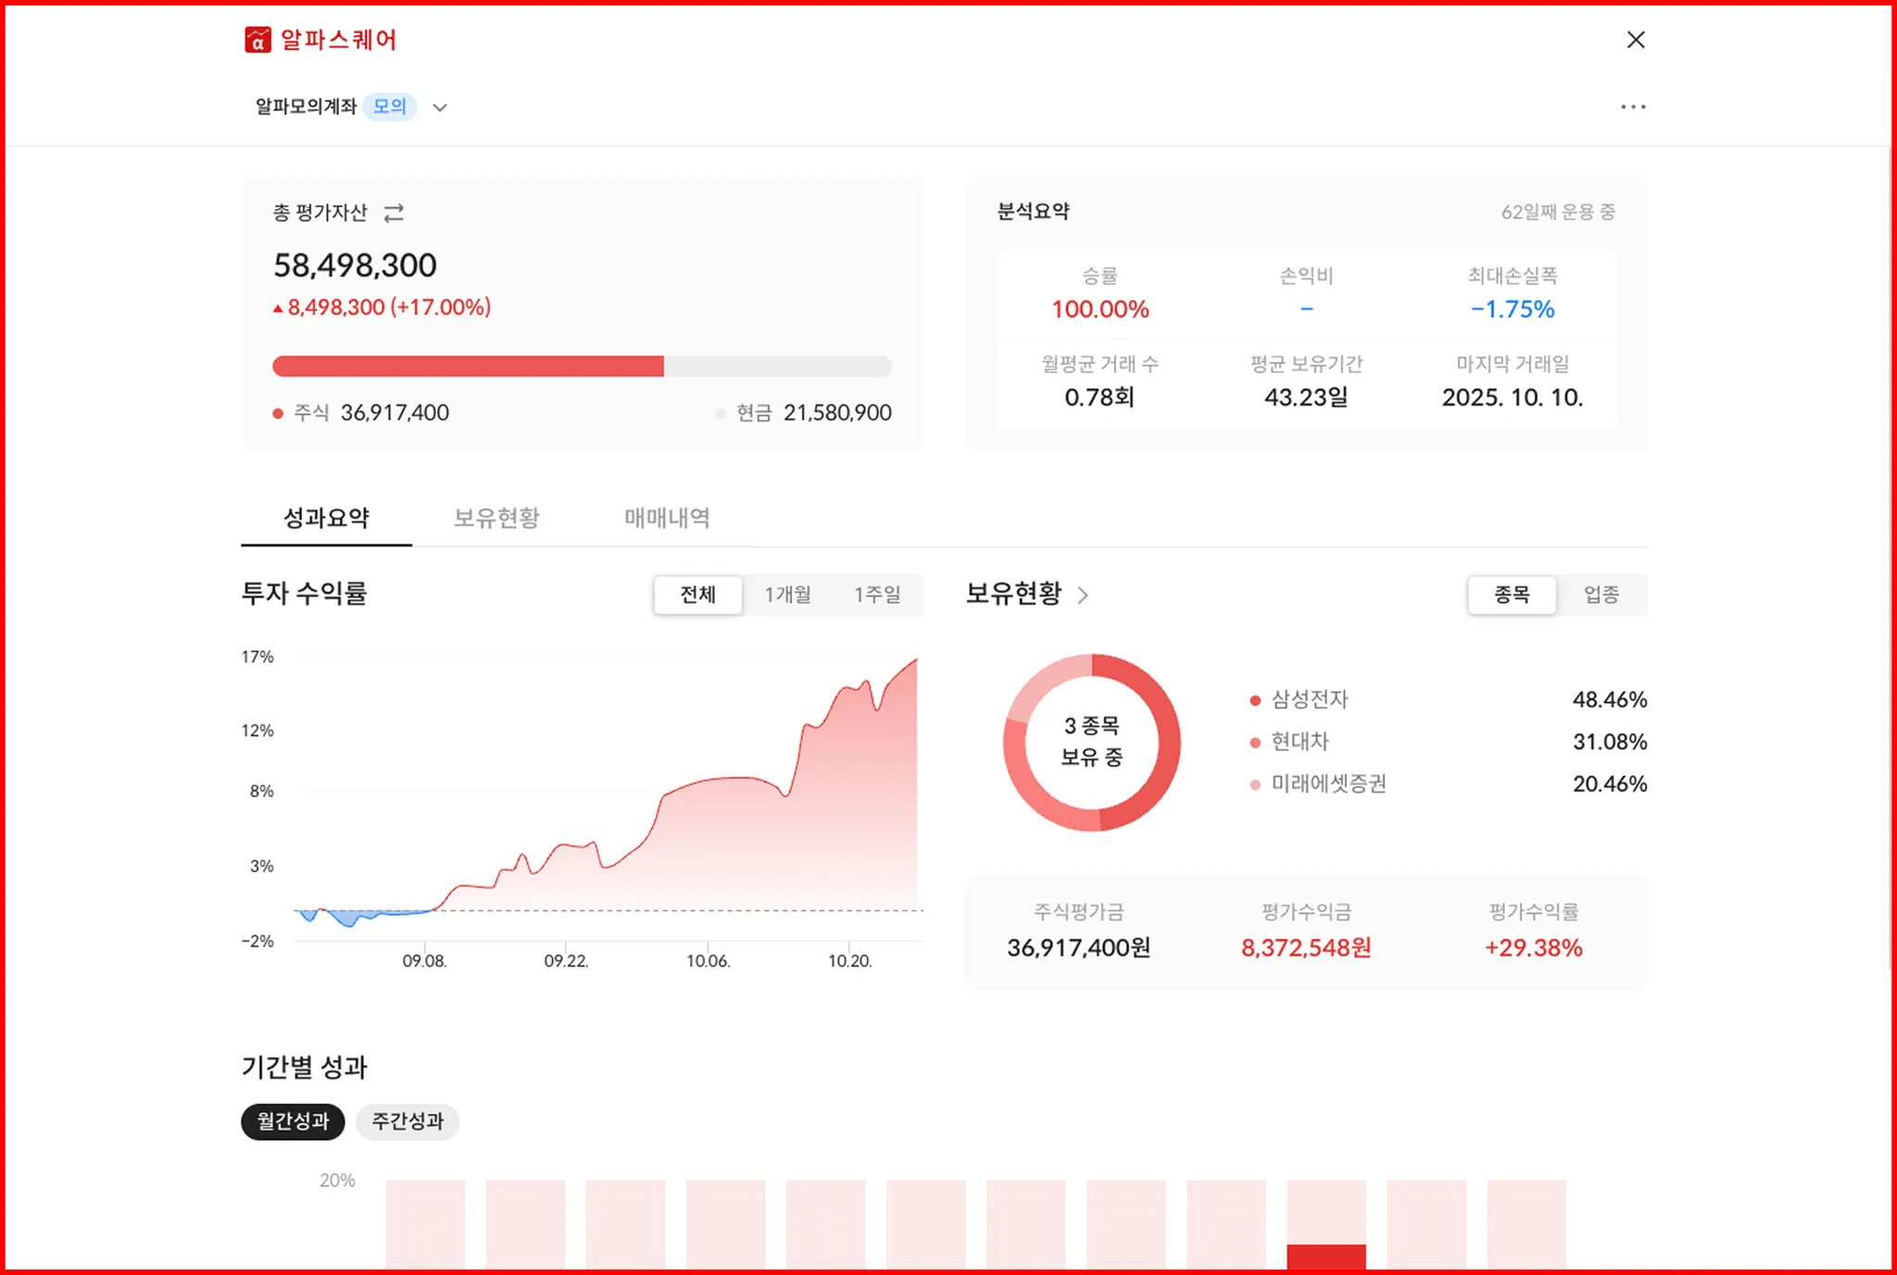Open the three-dot more options menu
Image resolution: width=1897 pixels, height=1275 pixels.
[1633, 107]
